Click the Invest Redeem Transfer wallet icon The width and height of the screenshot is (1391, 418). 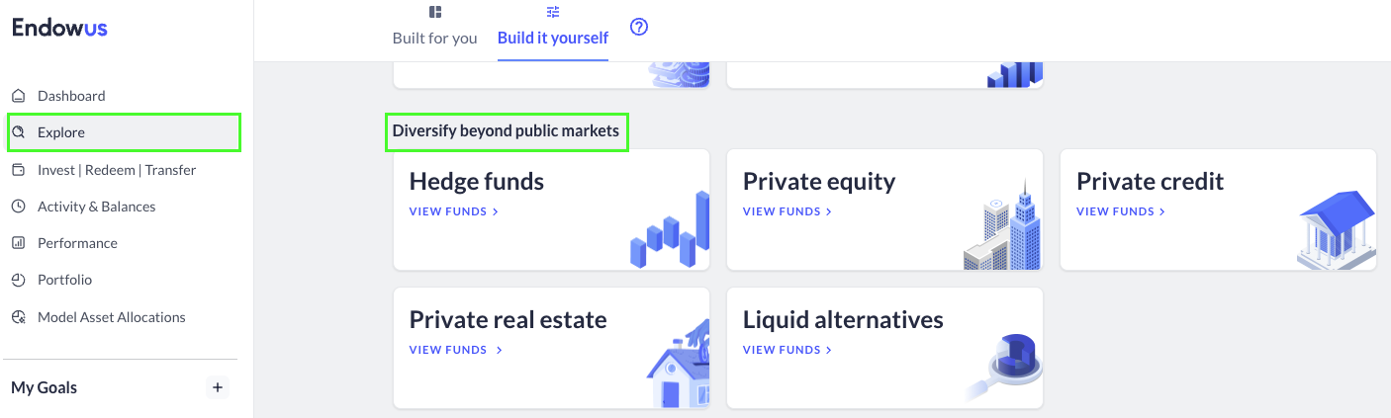[18, 170]
